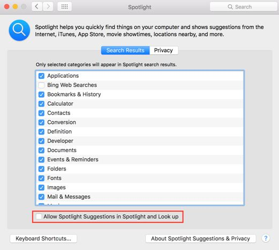The height and width of the screenshot is (250, 279).
Task: Disable Mail & Messages in results
Action: coord(41,197)
